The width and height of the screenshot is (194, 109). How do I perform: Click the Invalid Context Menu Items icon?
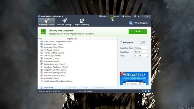point(42,81)
